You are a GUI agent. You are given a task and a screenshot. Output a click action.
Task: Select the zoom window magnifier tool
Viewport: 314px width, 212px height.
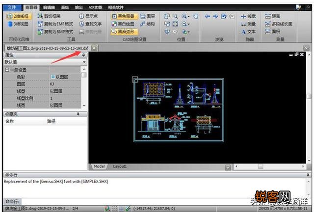(175, 16)
